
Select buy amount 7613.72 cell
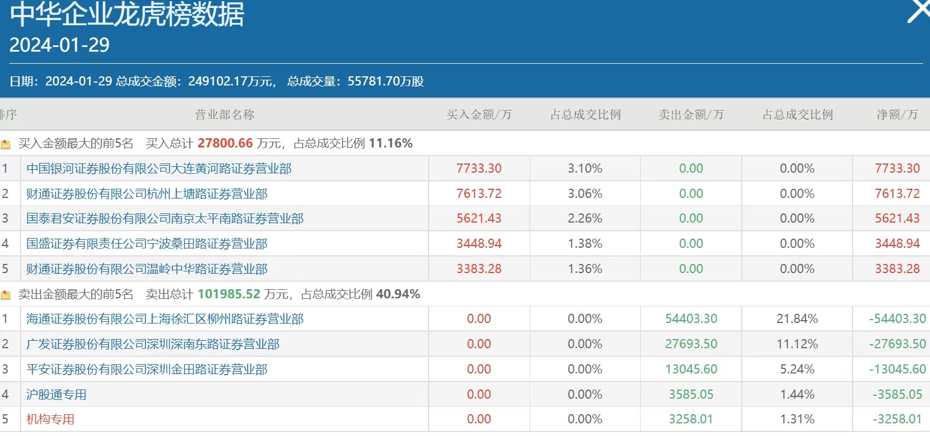pos(479,194)
